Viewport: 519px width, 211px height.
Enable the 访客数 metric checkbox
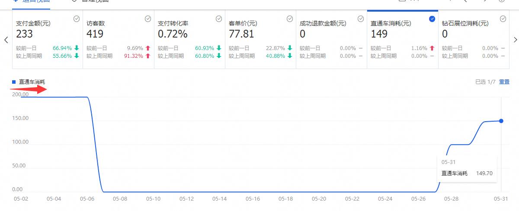click(x=148, y=19)
